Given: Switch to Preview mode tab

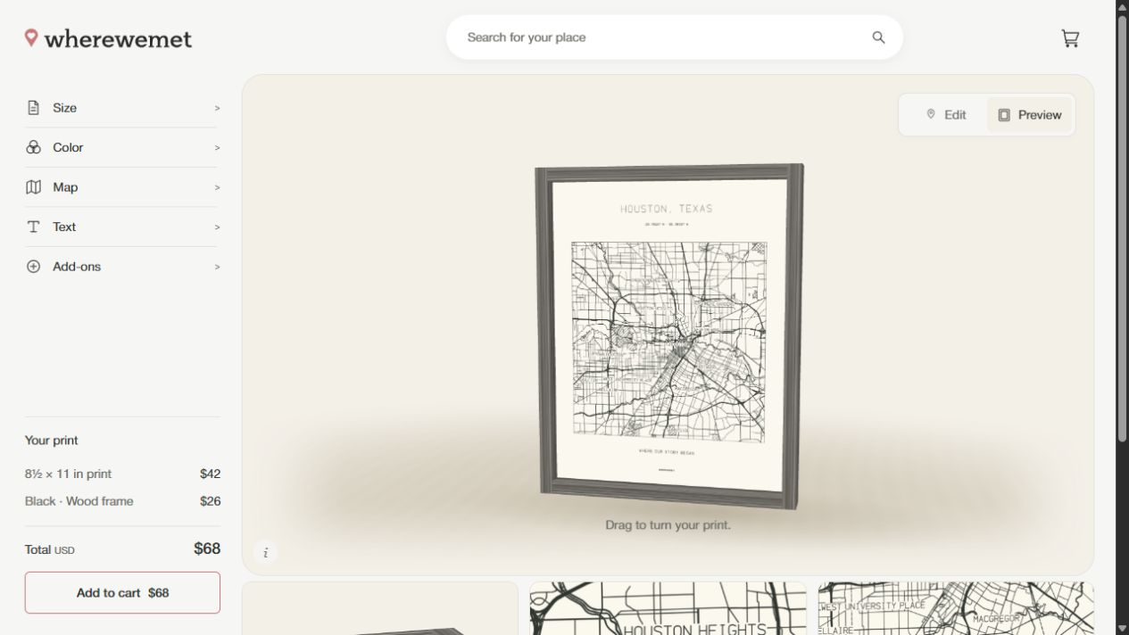Looking at the screenshot, I should (1029, 115).
